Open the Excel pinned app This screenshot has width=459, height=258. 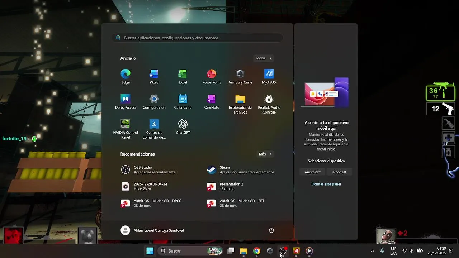pyautogui.click(x=183, y=77)
